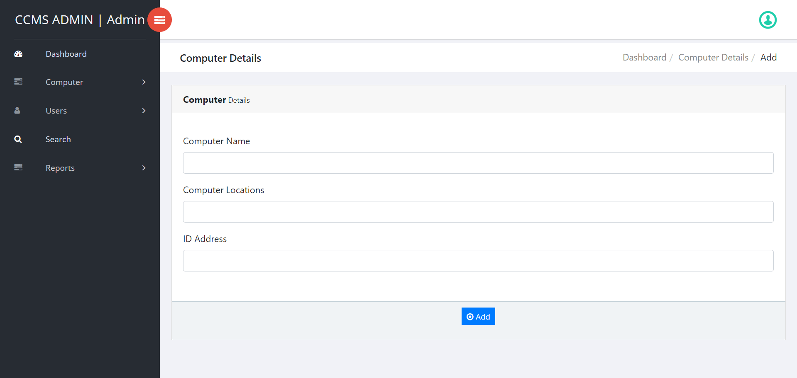Image resolution: width=797 pixels, height=378 pixels.
Task: Click the Reports menu icon in sidebar
Action: click(18, 167)
